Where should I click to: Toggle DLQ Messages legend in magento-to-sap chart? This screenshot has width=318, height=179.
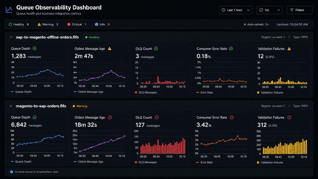[x=146, y=162]
